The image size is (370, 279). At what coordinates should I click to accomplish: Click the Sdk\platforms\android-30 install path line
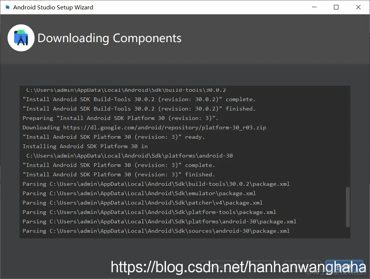pyautogui.click(x=129, y=156)
